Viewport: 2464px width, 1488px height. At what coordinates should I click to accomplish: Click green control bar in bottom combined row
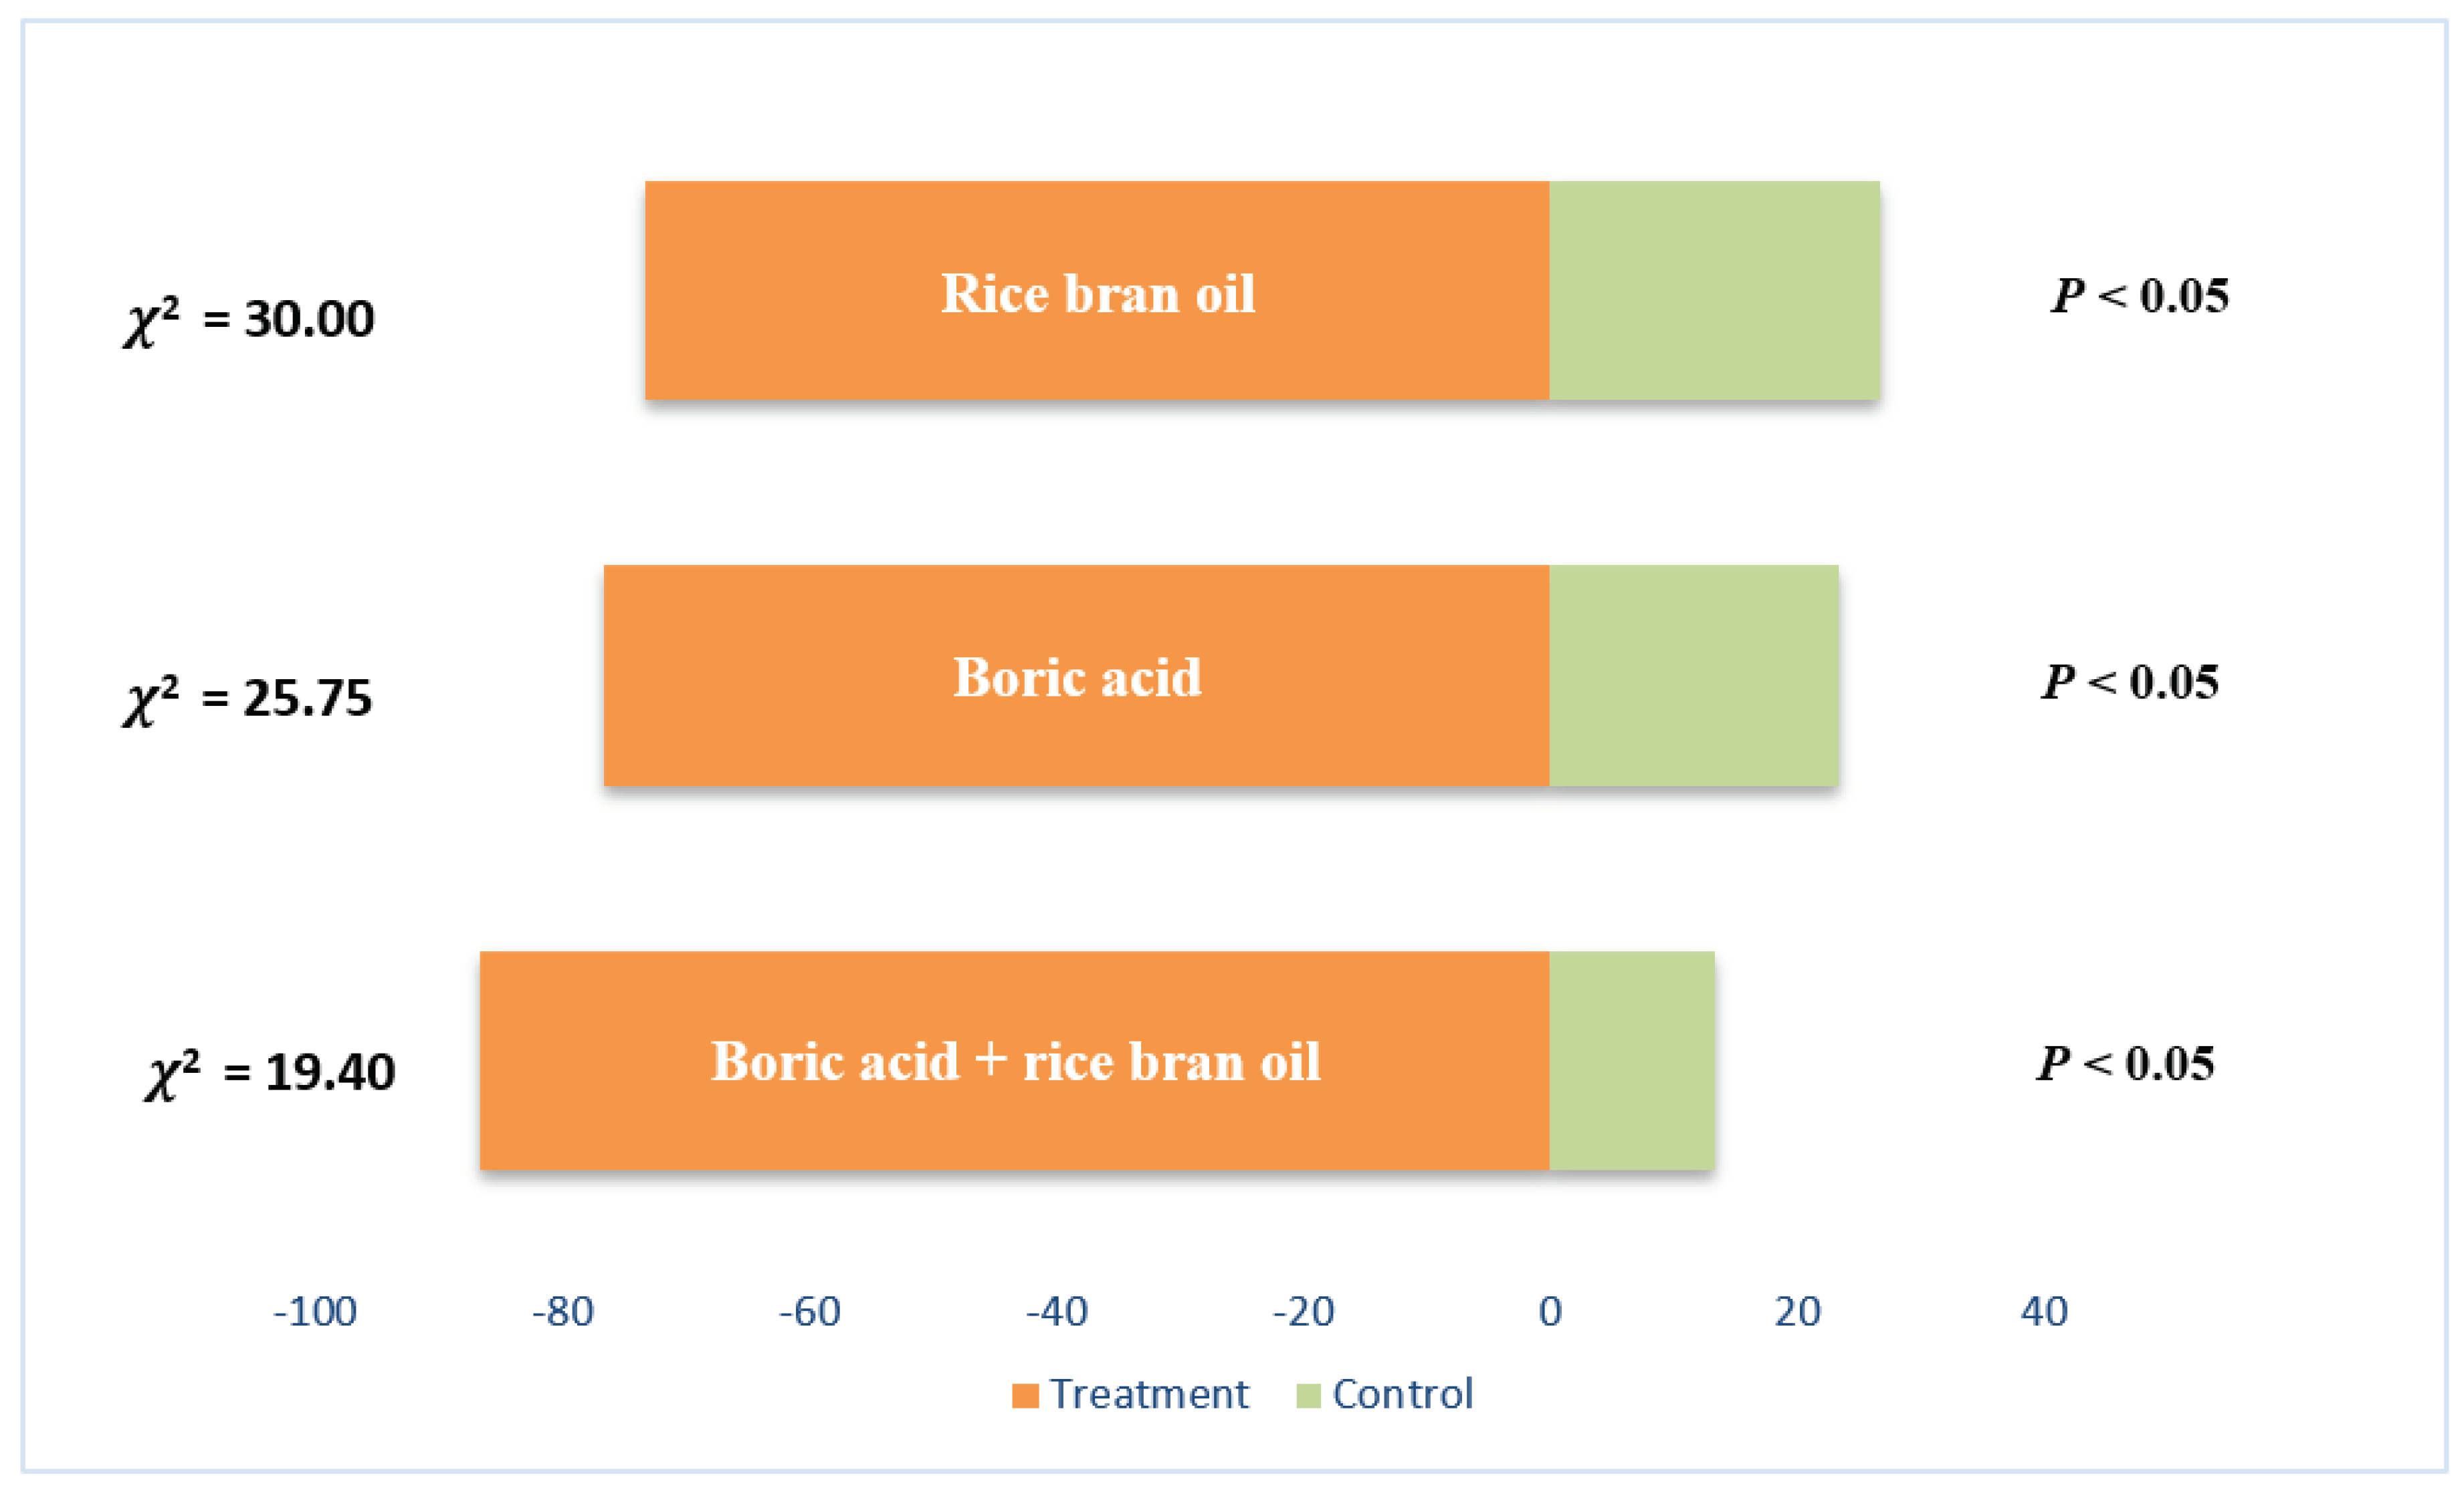(x=1631, y=1060)
